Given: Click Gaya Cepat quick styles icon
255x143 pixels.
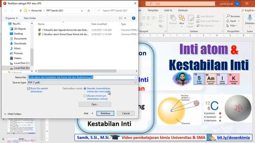Looking at the screenshot, I should click(191, 18).
